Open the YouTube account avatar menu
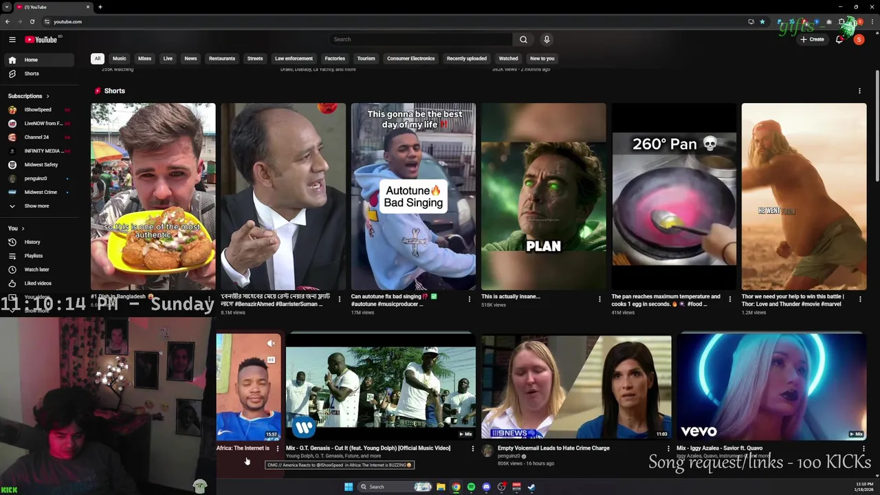 [x=859, y=39]
